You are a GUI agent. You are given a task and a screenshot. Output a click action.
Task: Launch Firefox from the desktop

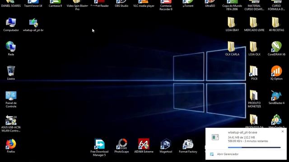pos(11,146)
